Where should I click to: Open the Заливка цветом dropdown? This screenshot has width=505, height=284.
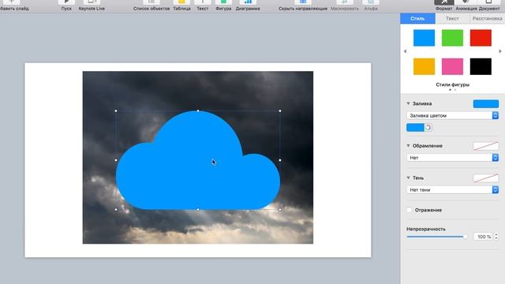452,116
